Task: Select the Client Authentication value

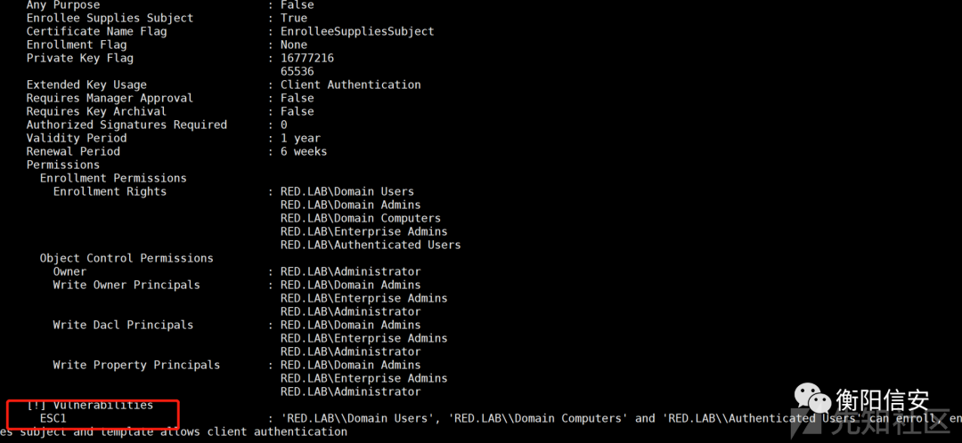Action: click(x=350, y=85)
